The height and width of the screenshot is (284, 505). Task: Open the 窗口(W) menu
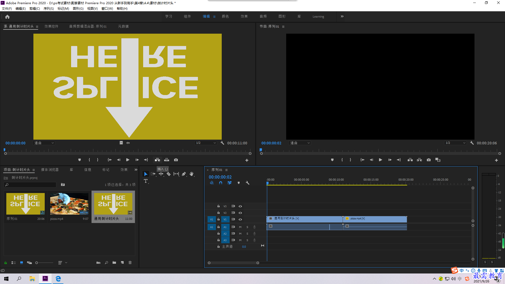point(107,8)
